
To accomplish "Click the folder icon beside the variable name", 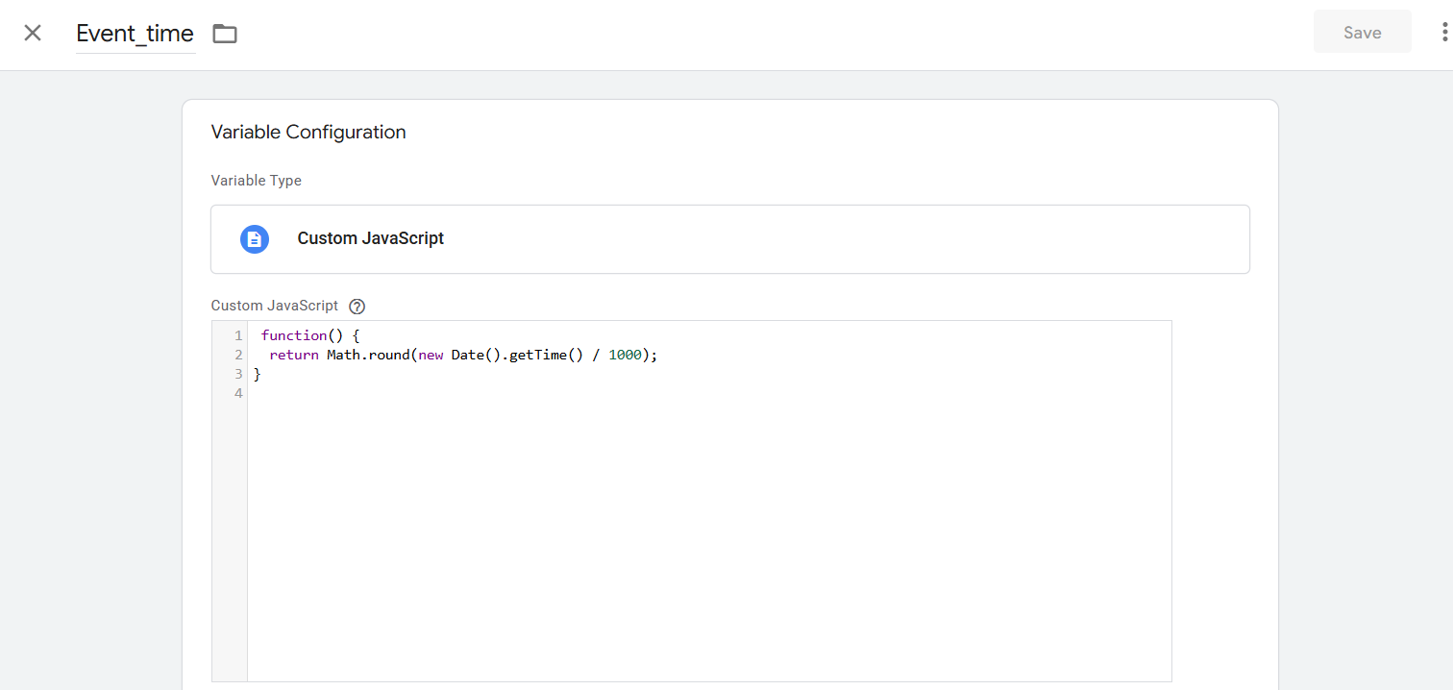I will click(225, 34).
